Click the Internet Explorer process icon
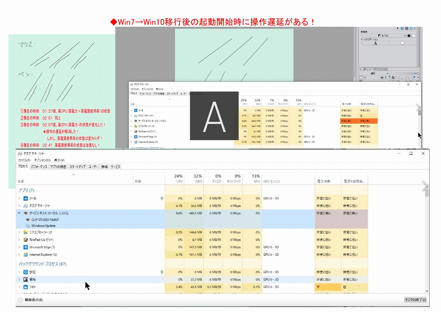The width and height of the screenshot is (441, 312). (25, 255)
